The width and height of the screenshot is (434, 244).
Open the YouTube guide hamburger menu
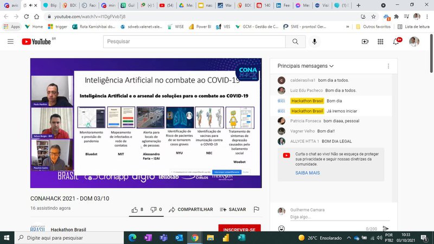10,42
